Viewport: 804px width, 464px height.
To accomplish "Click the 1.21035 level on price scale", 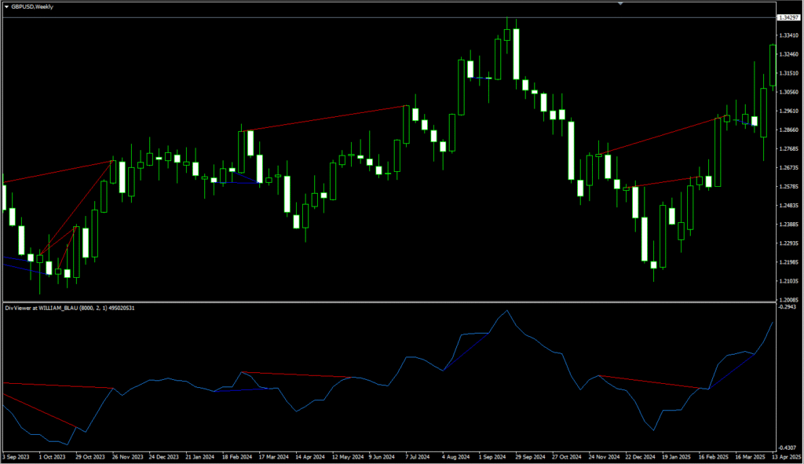I will coord(788,281).
